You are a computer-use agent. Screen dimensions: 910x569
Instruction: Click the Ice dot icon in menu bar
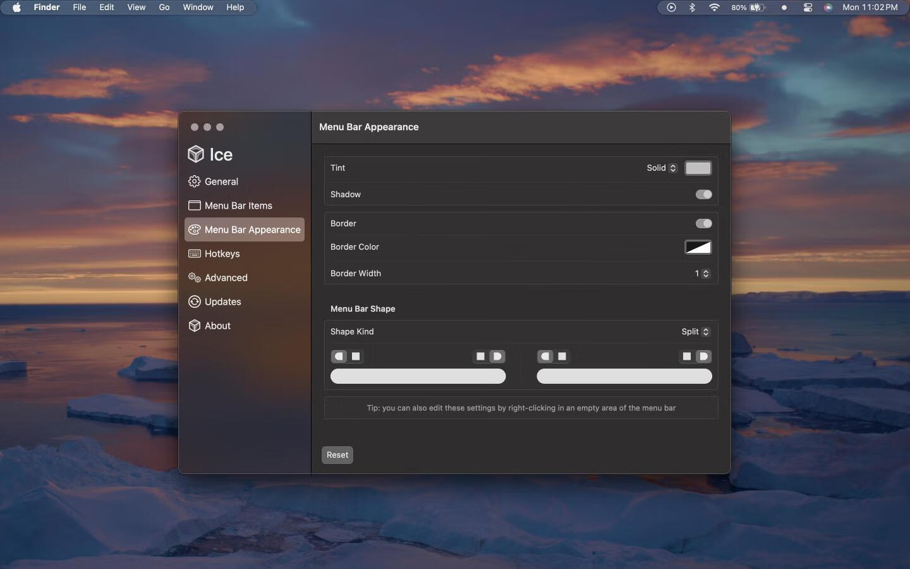[784, 8]
